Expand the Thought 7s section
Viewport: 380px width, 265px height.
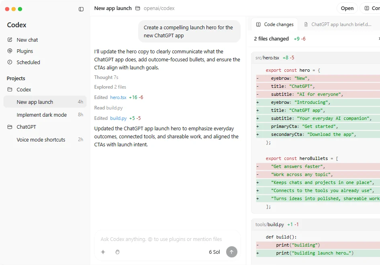[x=106, y=77]
